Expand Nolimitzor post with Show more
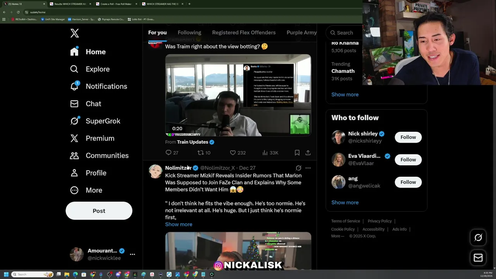496x279 pixels. point(179,224)
